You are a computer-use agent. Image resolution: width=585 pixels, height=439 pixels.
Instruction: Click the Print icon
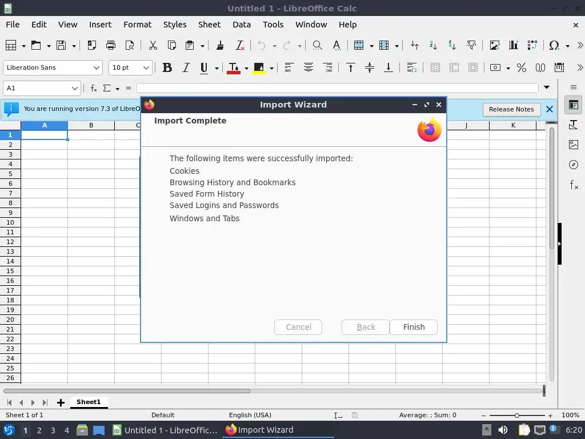111,46
